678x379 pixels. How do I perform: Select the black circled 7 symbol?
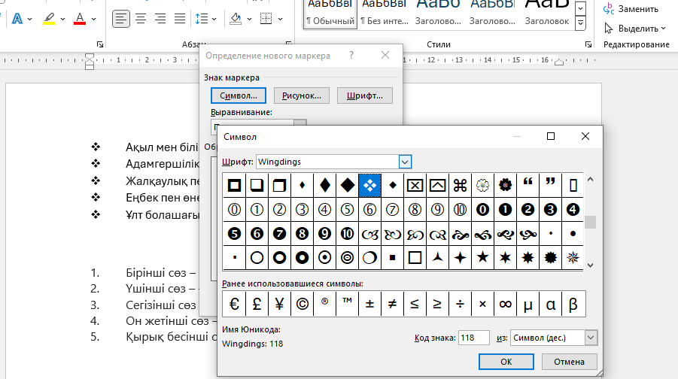280,234
